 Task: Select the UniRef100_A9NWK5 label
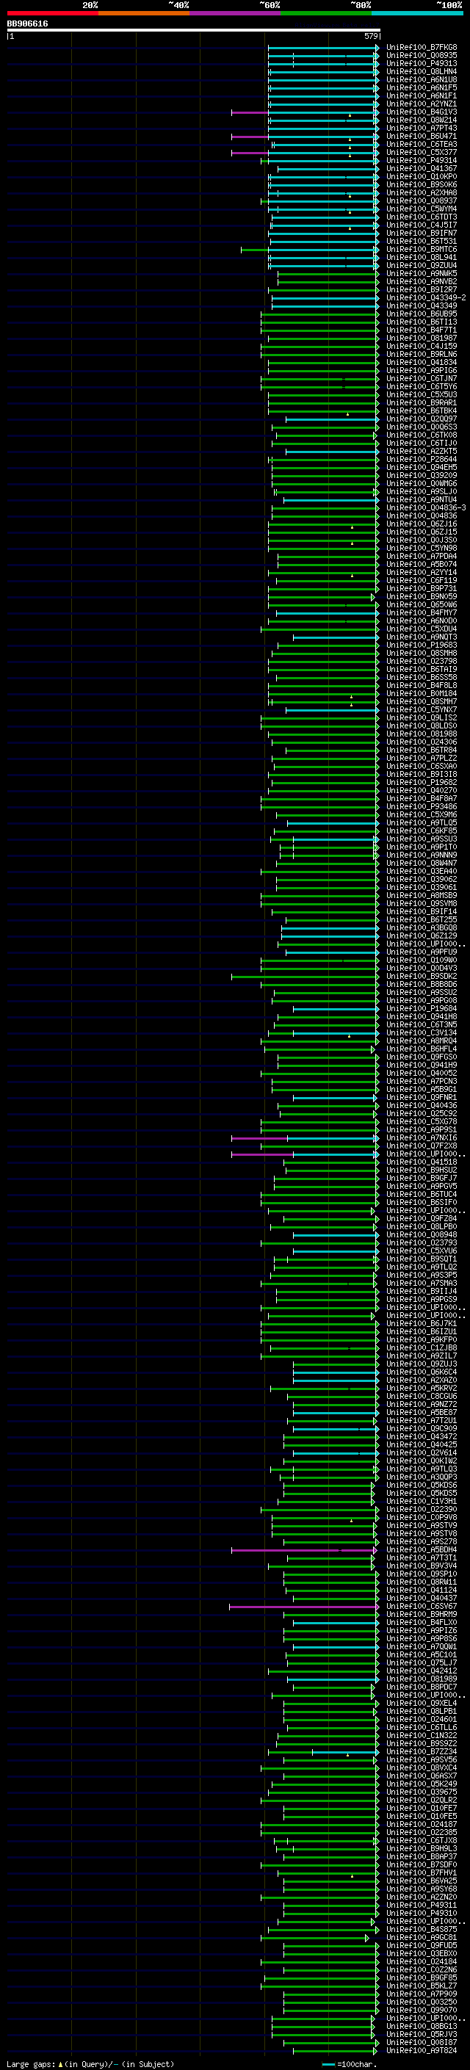click(x=421, y=273)
